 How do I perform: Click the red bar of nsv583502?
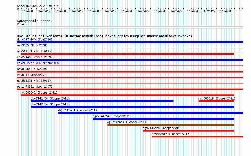(x=127, y=95)
